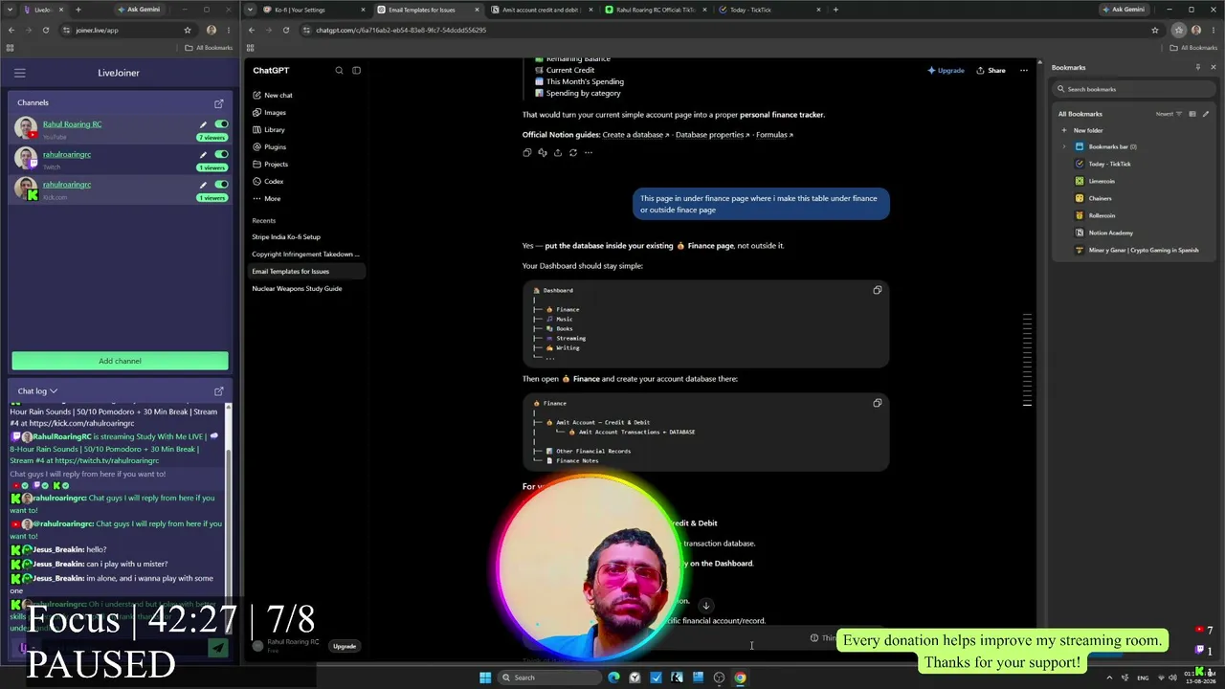This screenshot has width=1225, height=689.
Task: Jump to bottom of the conversation
Action: [705, 606]
